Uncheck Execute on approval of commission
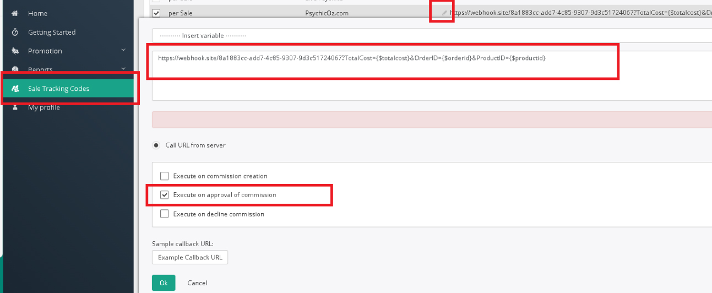712x293 pixels. pos(164,195)
